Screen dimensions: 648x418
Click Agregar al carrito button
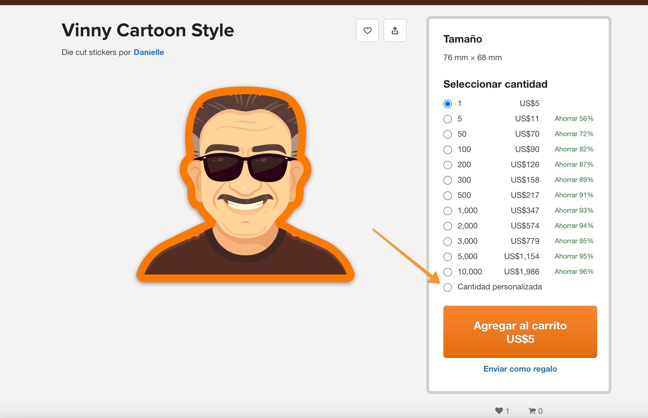tap(520, 332)
